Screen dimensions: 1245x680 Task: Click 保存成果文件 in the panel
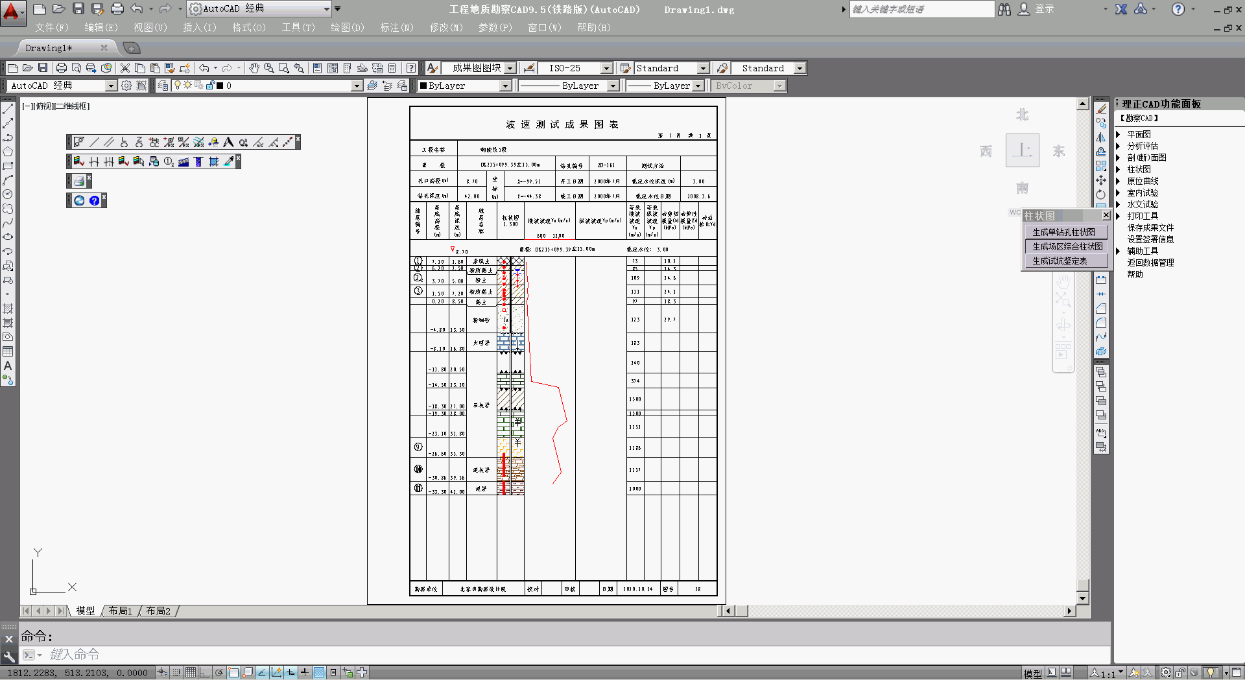click(1150, 228)
